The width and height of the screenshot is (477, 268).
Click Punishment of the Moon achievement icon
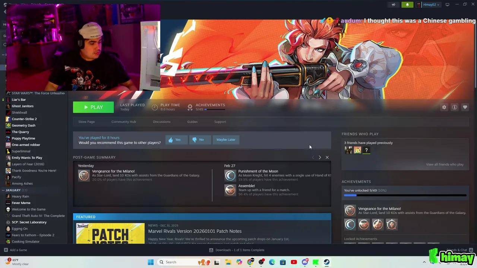[x=230, y=175]
